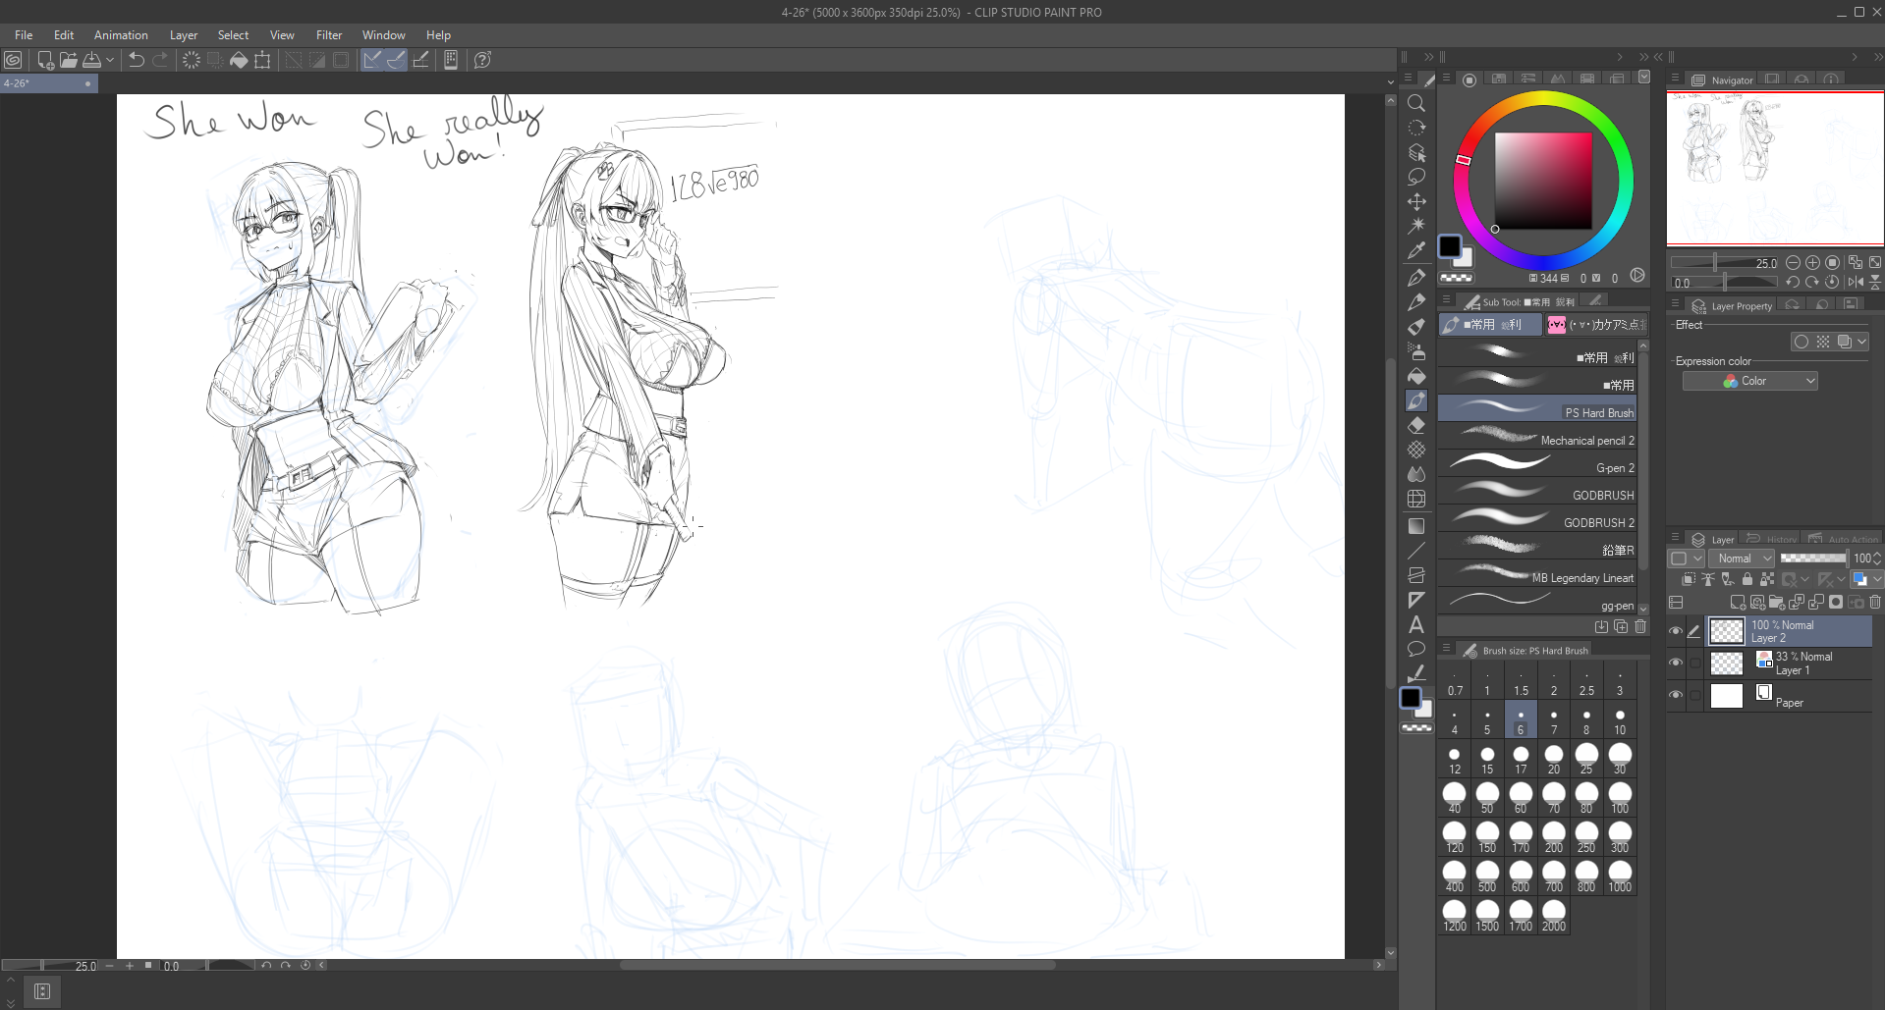Open the Color Wheel palette menu
The height and width of the screenshot is (1010, 1885).
(1446, 78)
